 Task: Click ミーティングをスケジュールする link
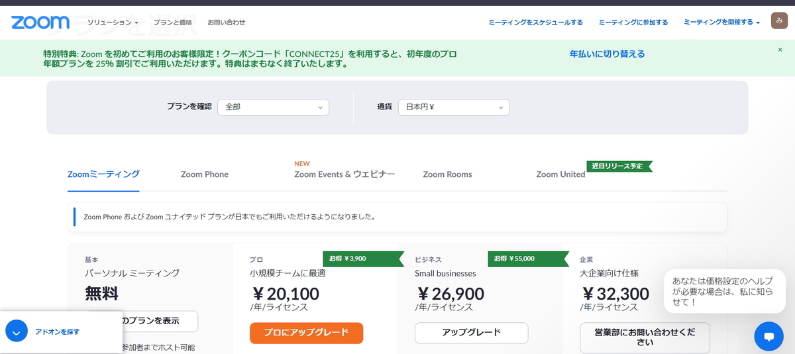pos(536,23)
